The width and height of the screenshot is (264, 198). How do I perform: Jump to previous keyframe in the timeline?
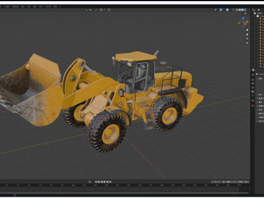click(x=98, y=182)
